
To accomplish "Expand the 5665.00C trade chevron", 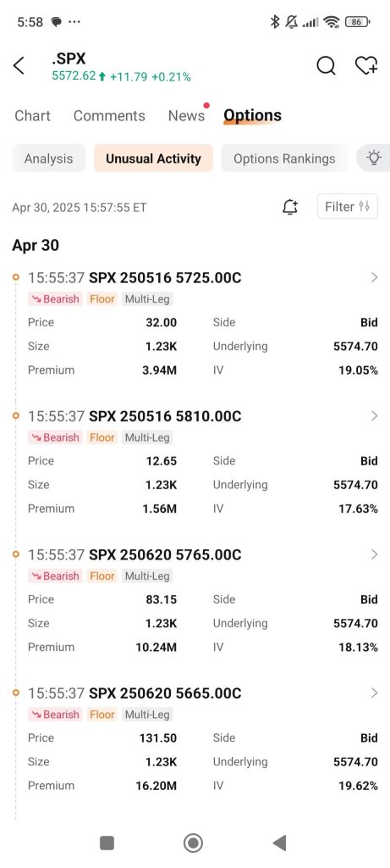I will click(x=374, y=693).
